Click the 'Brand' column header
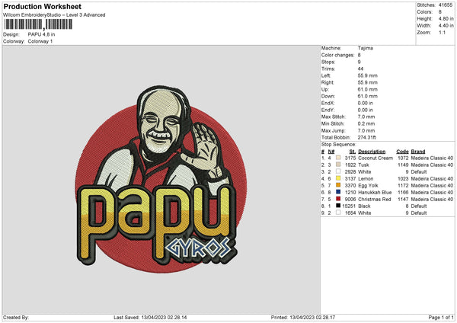 pyautogui.click(x=418, y=152)
